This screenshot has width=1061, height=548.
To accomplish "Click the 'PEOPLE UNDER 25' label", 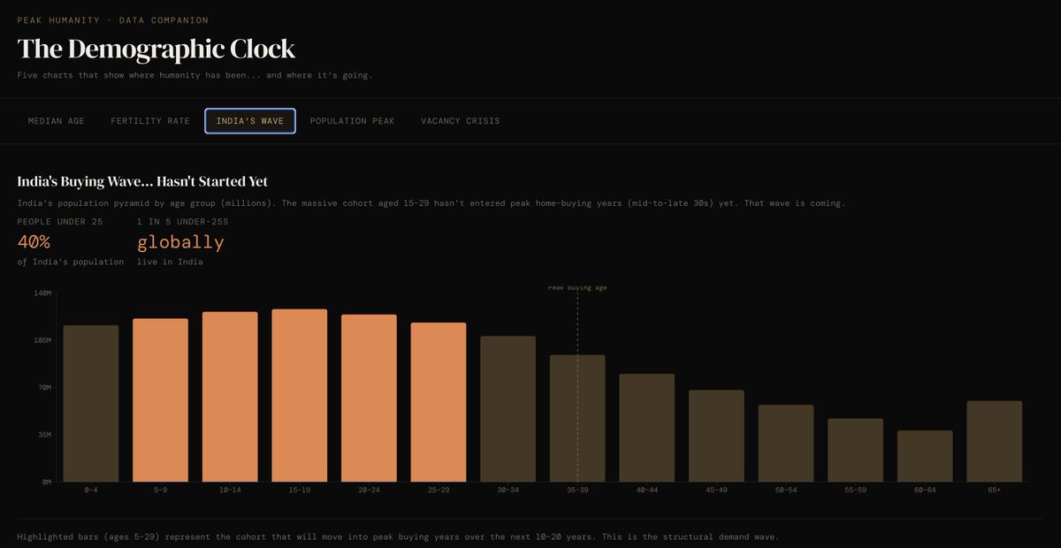I will [x=60, y=222].
